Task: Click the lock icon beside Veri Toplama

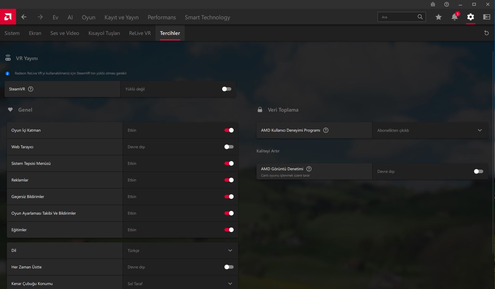Action: click(x=260, y=110)
